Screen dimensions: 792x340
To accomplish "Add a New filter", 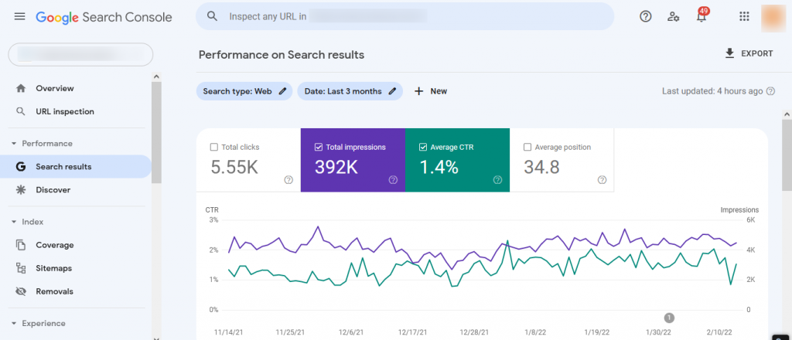I will pyautogui.click(x=431, y=91).
